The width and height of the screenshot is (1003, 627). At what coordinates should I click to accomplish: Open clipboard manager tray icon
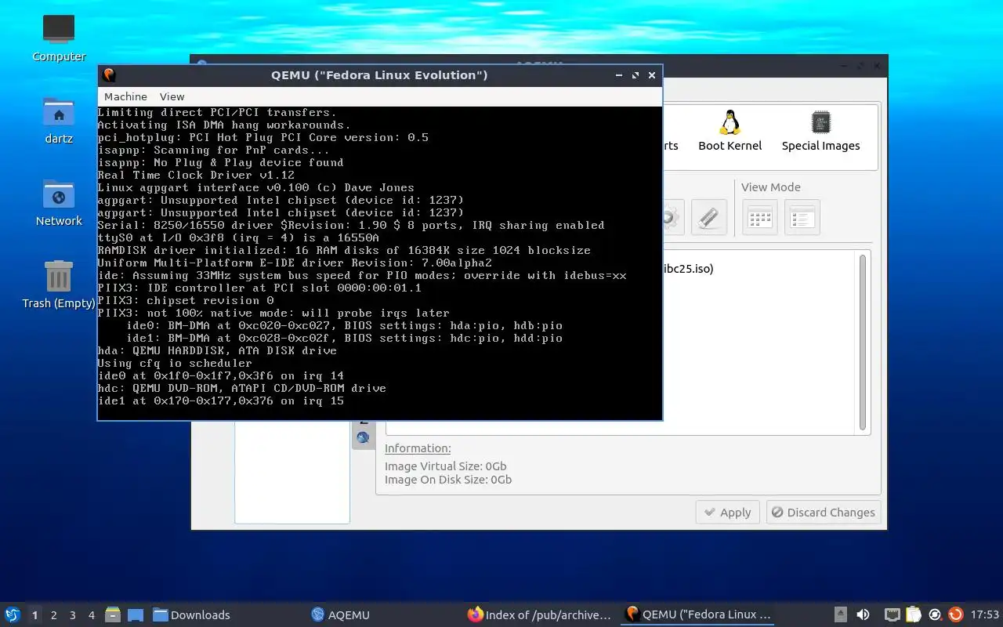point(914,615)
